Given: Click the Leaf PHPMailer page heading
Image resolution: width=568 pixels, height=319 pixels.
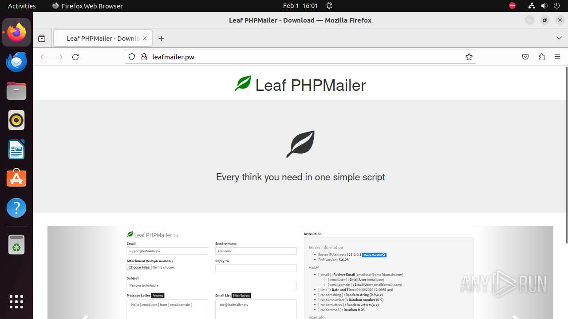Looking at the screenshot, I should tap(311, 85).
